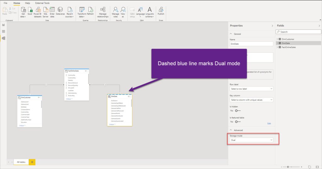Open the Row label dropdown
The image size is (322, 169).
pos(252,89)
